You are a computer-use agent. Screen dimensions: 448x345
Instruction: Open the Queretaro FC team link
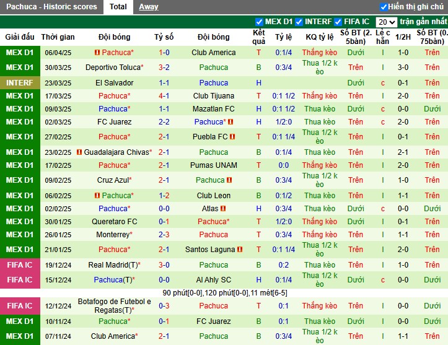coord(114,222)
